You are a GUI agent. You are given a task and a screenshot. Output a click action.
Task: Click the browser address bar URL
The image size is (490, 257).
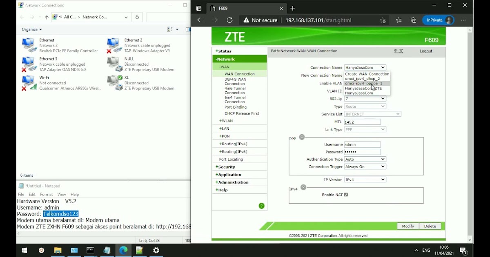[x=318, y=20]
